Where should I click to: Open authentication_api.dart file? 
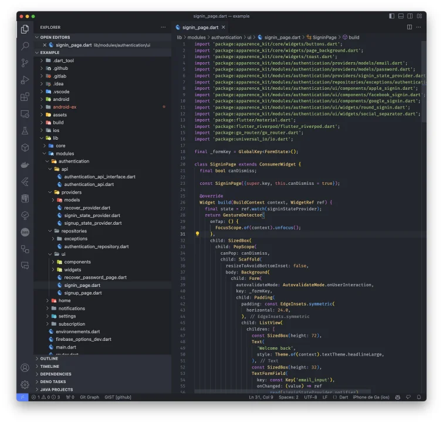point(103,184)
